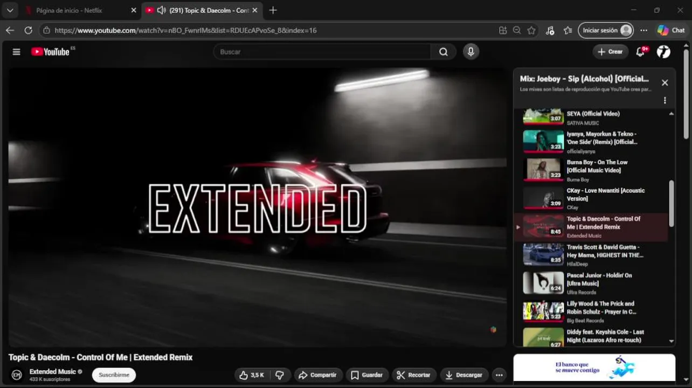This screenshot has height=388, width=692.
Task: Click the Guardar button
Action: tap(366, 375)
